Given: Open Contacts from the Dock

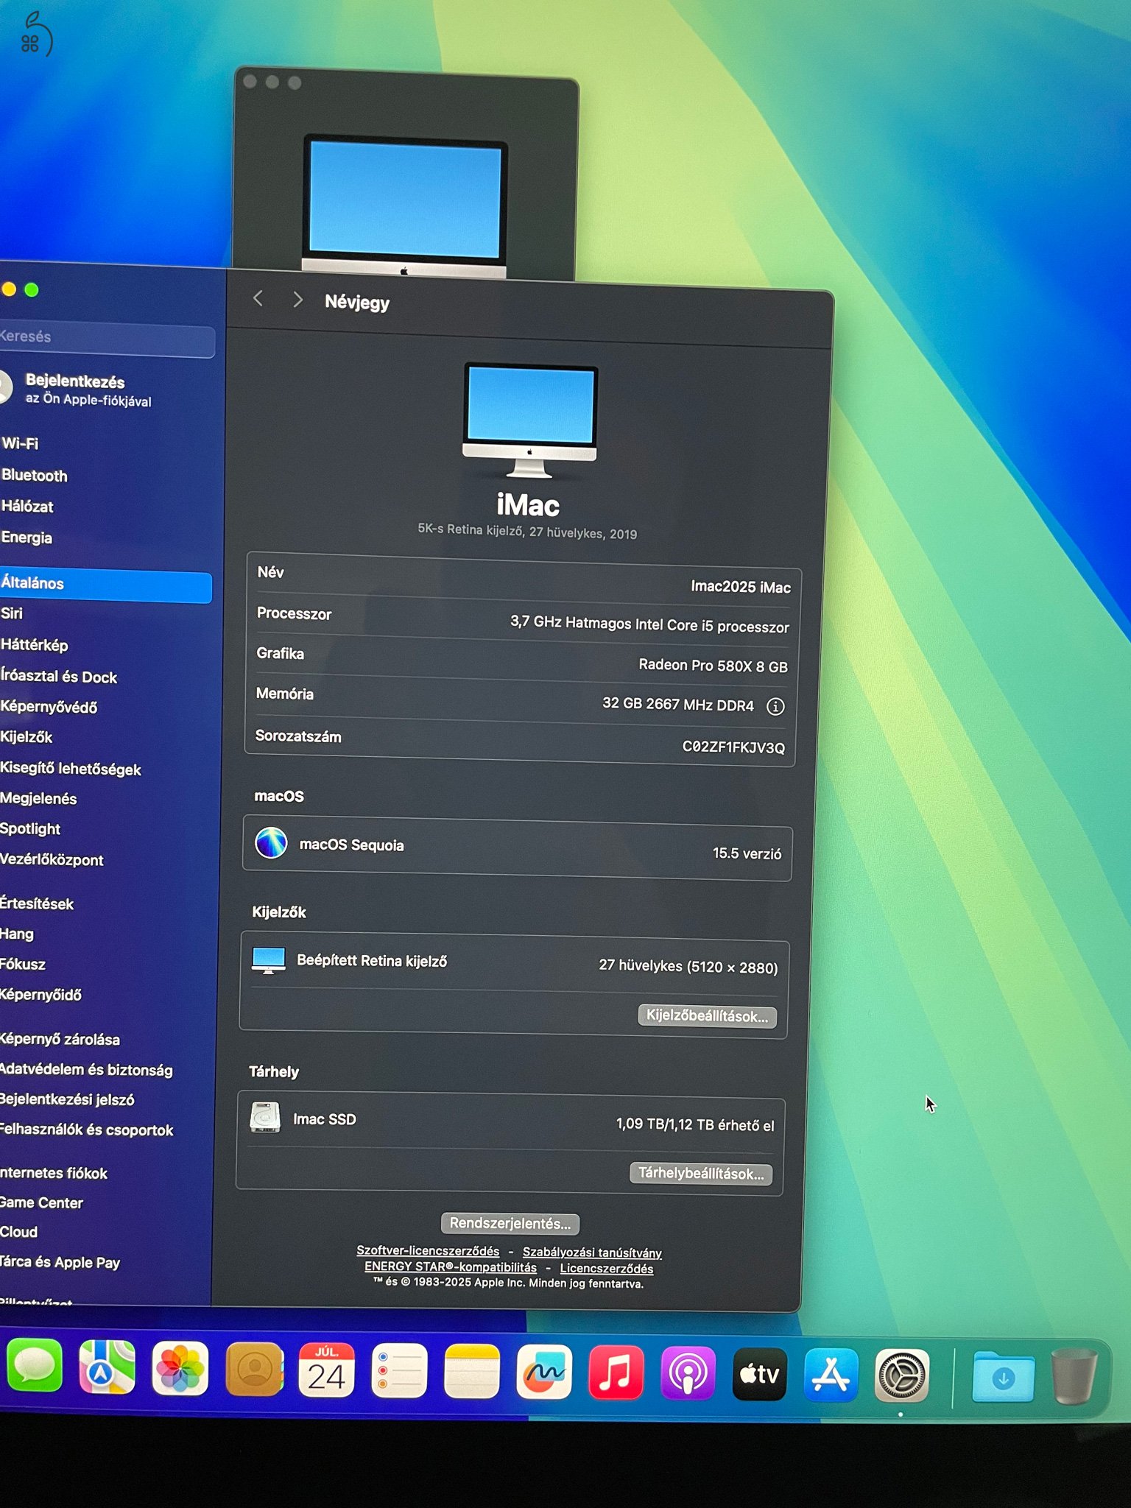Looking at the screenshot, I should click(x=254, y=1370).
